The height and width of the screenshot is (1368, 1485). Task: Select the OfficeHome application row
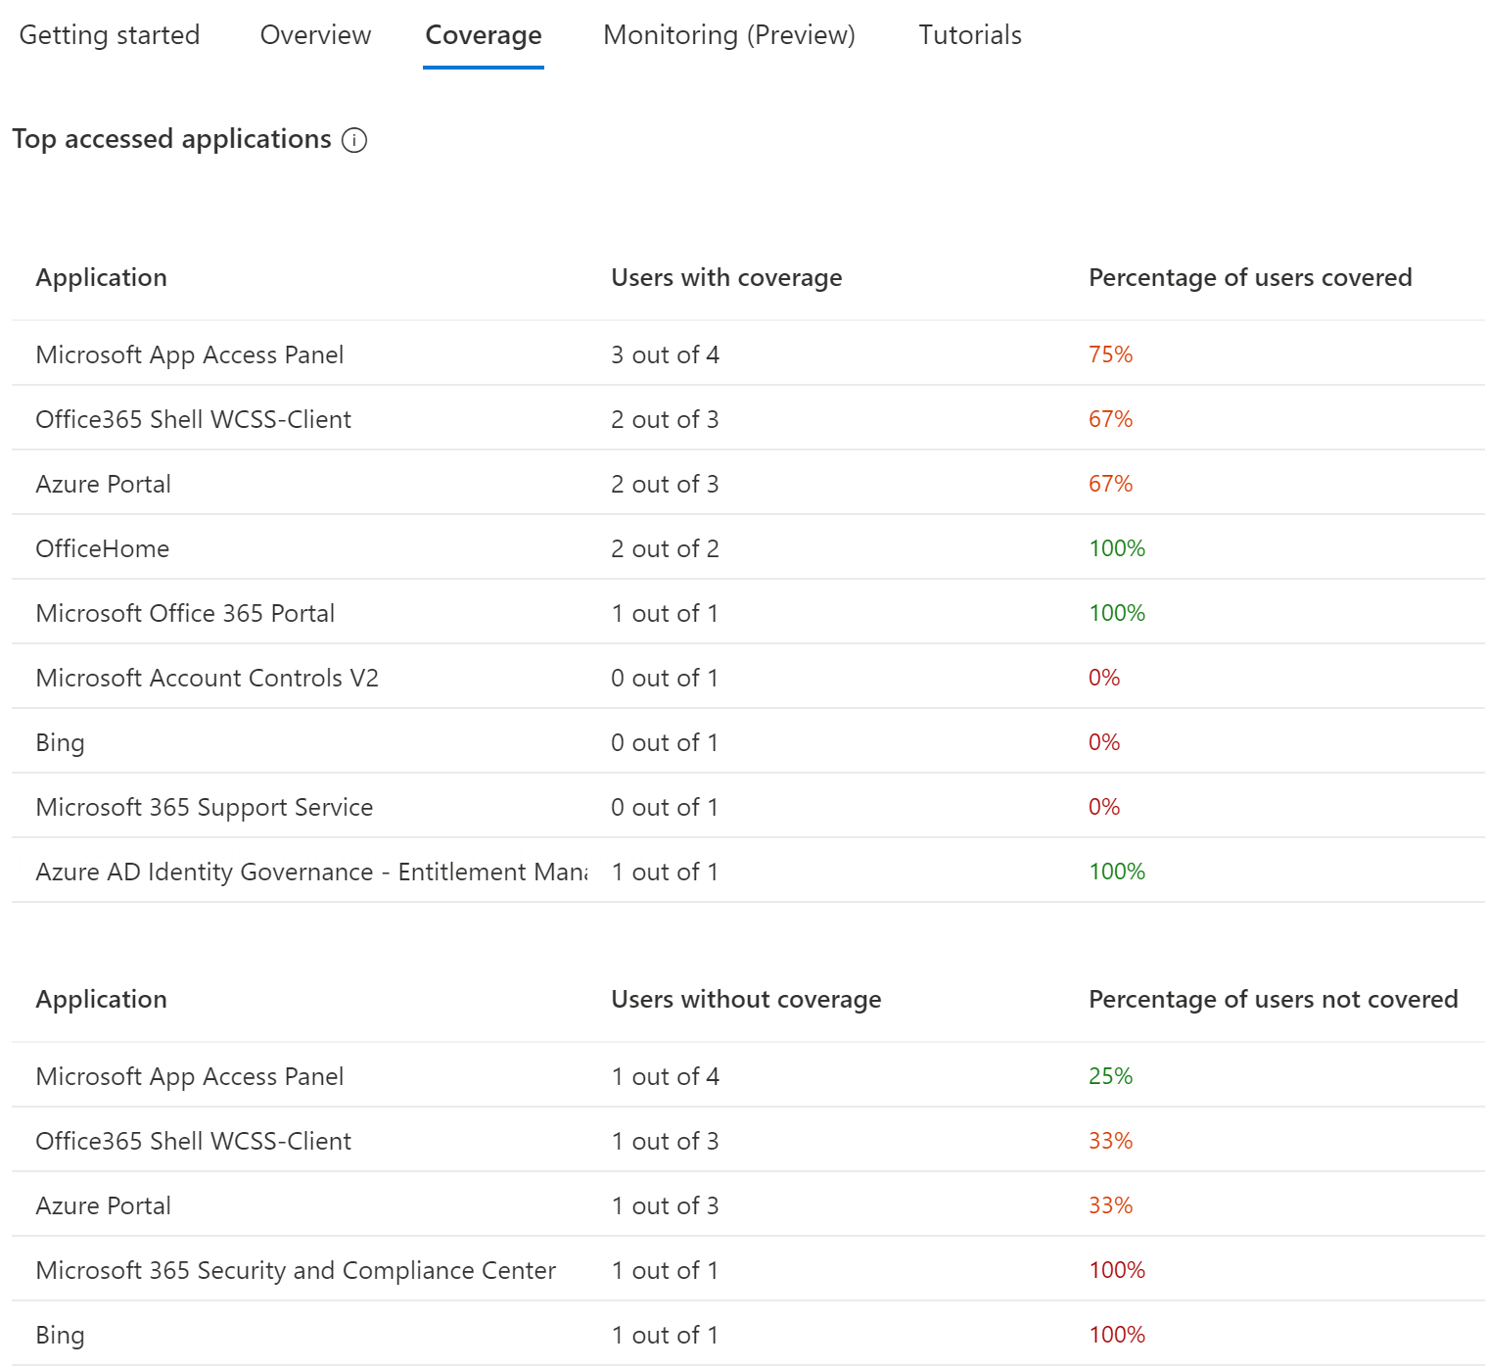pos(103,549)
